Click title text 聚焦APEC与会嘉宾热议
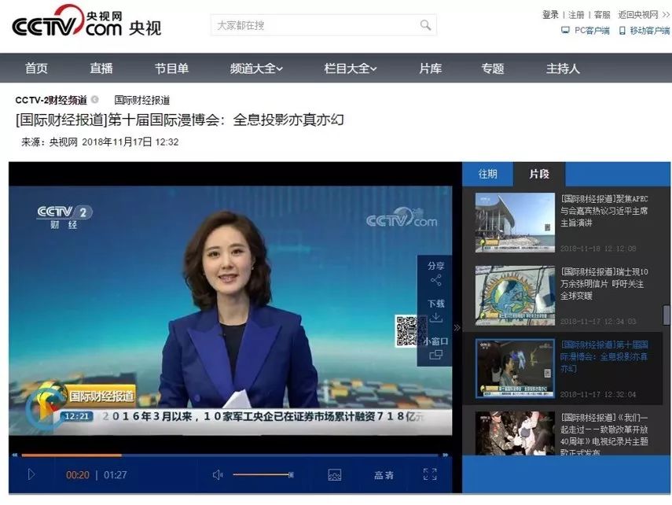Screen dimensions: 672x505 604,211
